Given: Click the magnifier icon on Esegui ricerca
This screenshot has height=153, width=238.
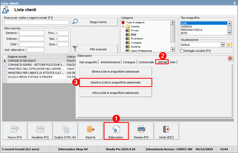Looking at the screenshot, I should (x=75, y=22).
